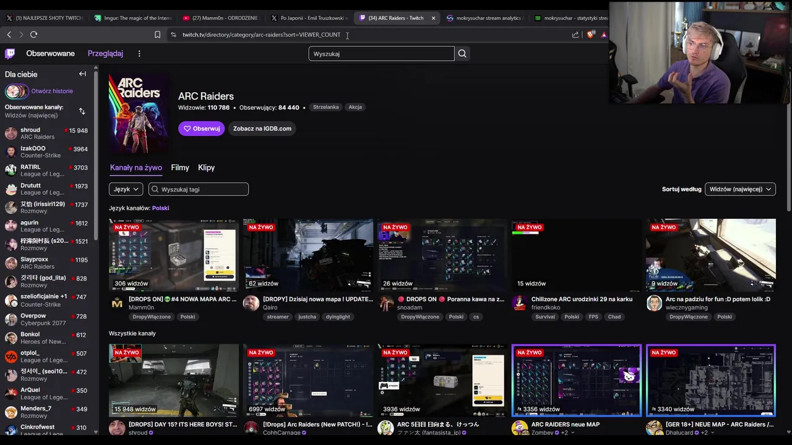Switch to Kanały na żywo tab
This screenshot has width=792, height=445.
(x=136, y=167)
